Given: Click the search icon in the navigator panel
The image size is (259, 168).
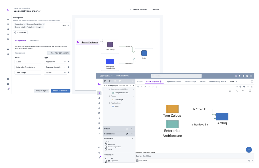Looking at the screenshot, I should click(x=133, y=81).
